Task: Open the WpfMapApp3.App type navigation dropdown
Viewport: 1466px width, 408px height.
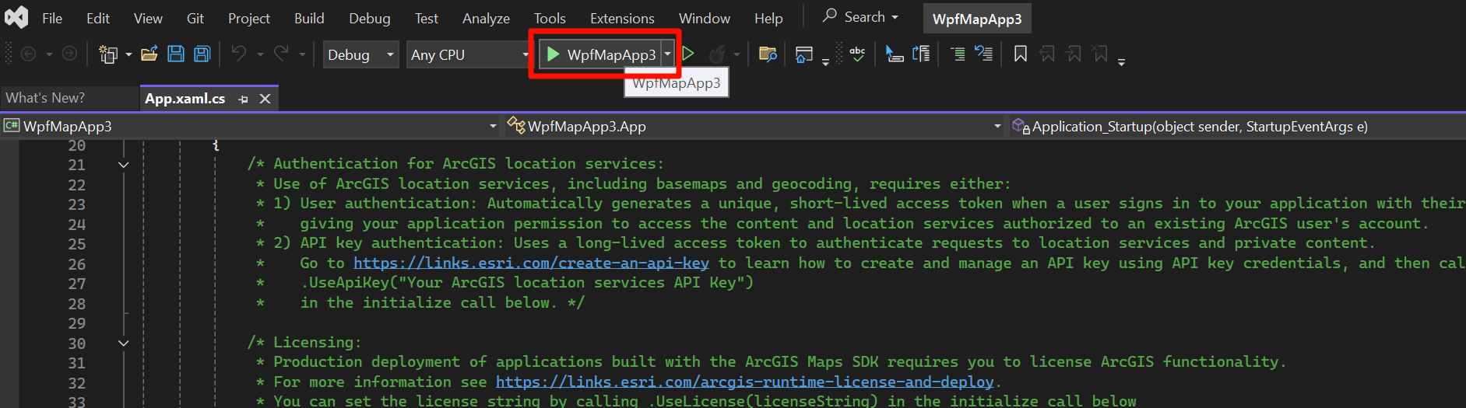Action: (x=754, y=126)
